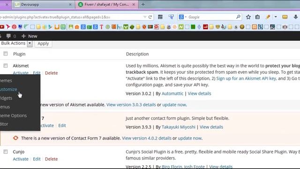
Task: Click the update icon beside the Contact Form 7 notice
Action: (x=15, y=138)
